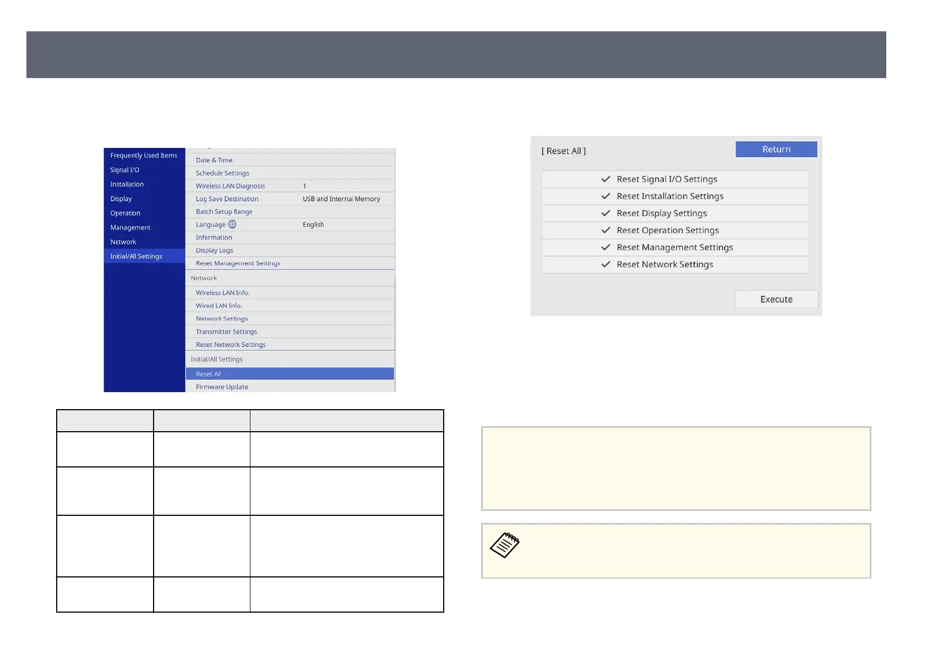927x655 pixels.
Task: Click the Execute button
Action: click(x=776, y=299)
